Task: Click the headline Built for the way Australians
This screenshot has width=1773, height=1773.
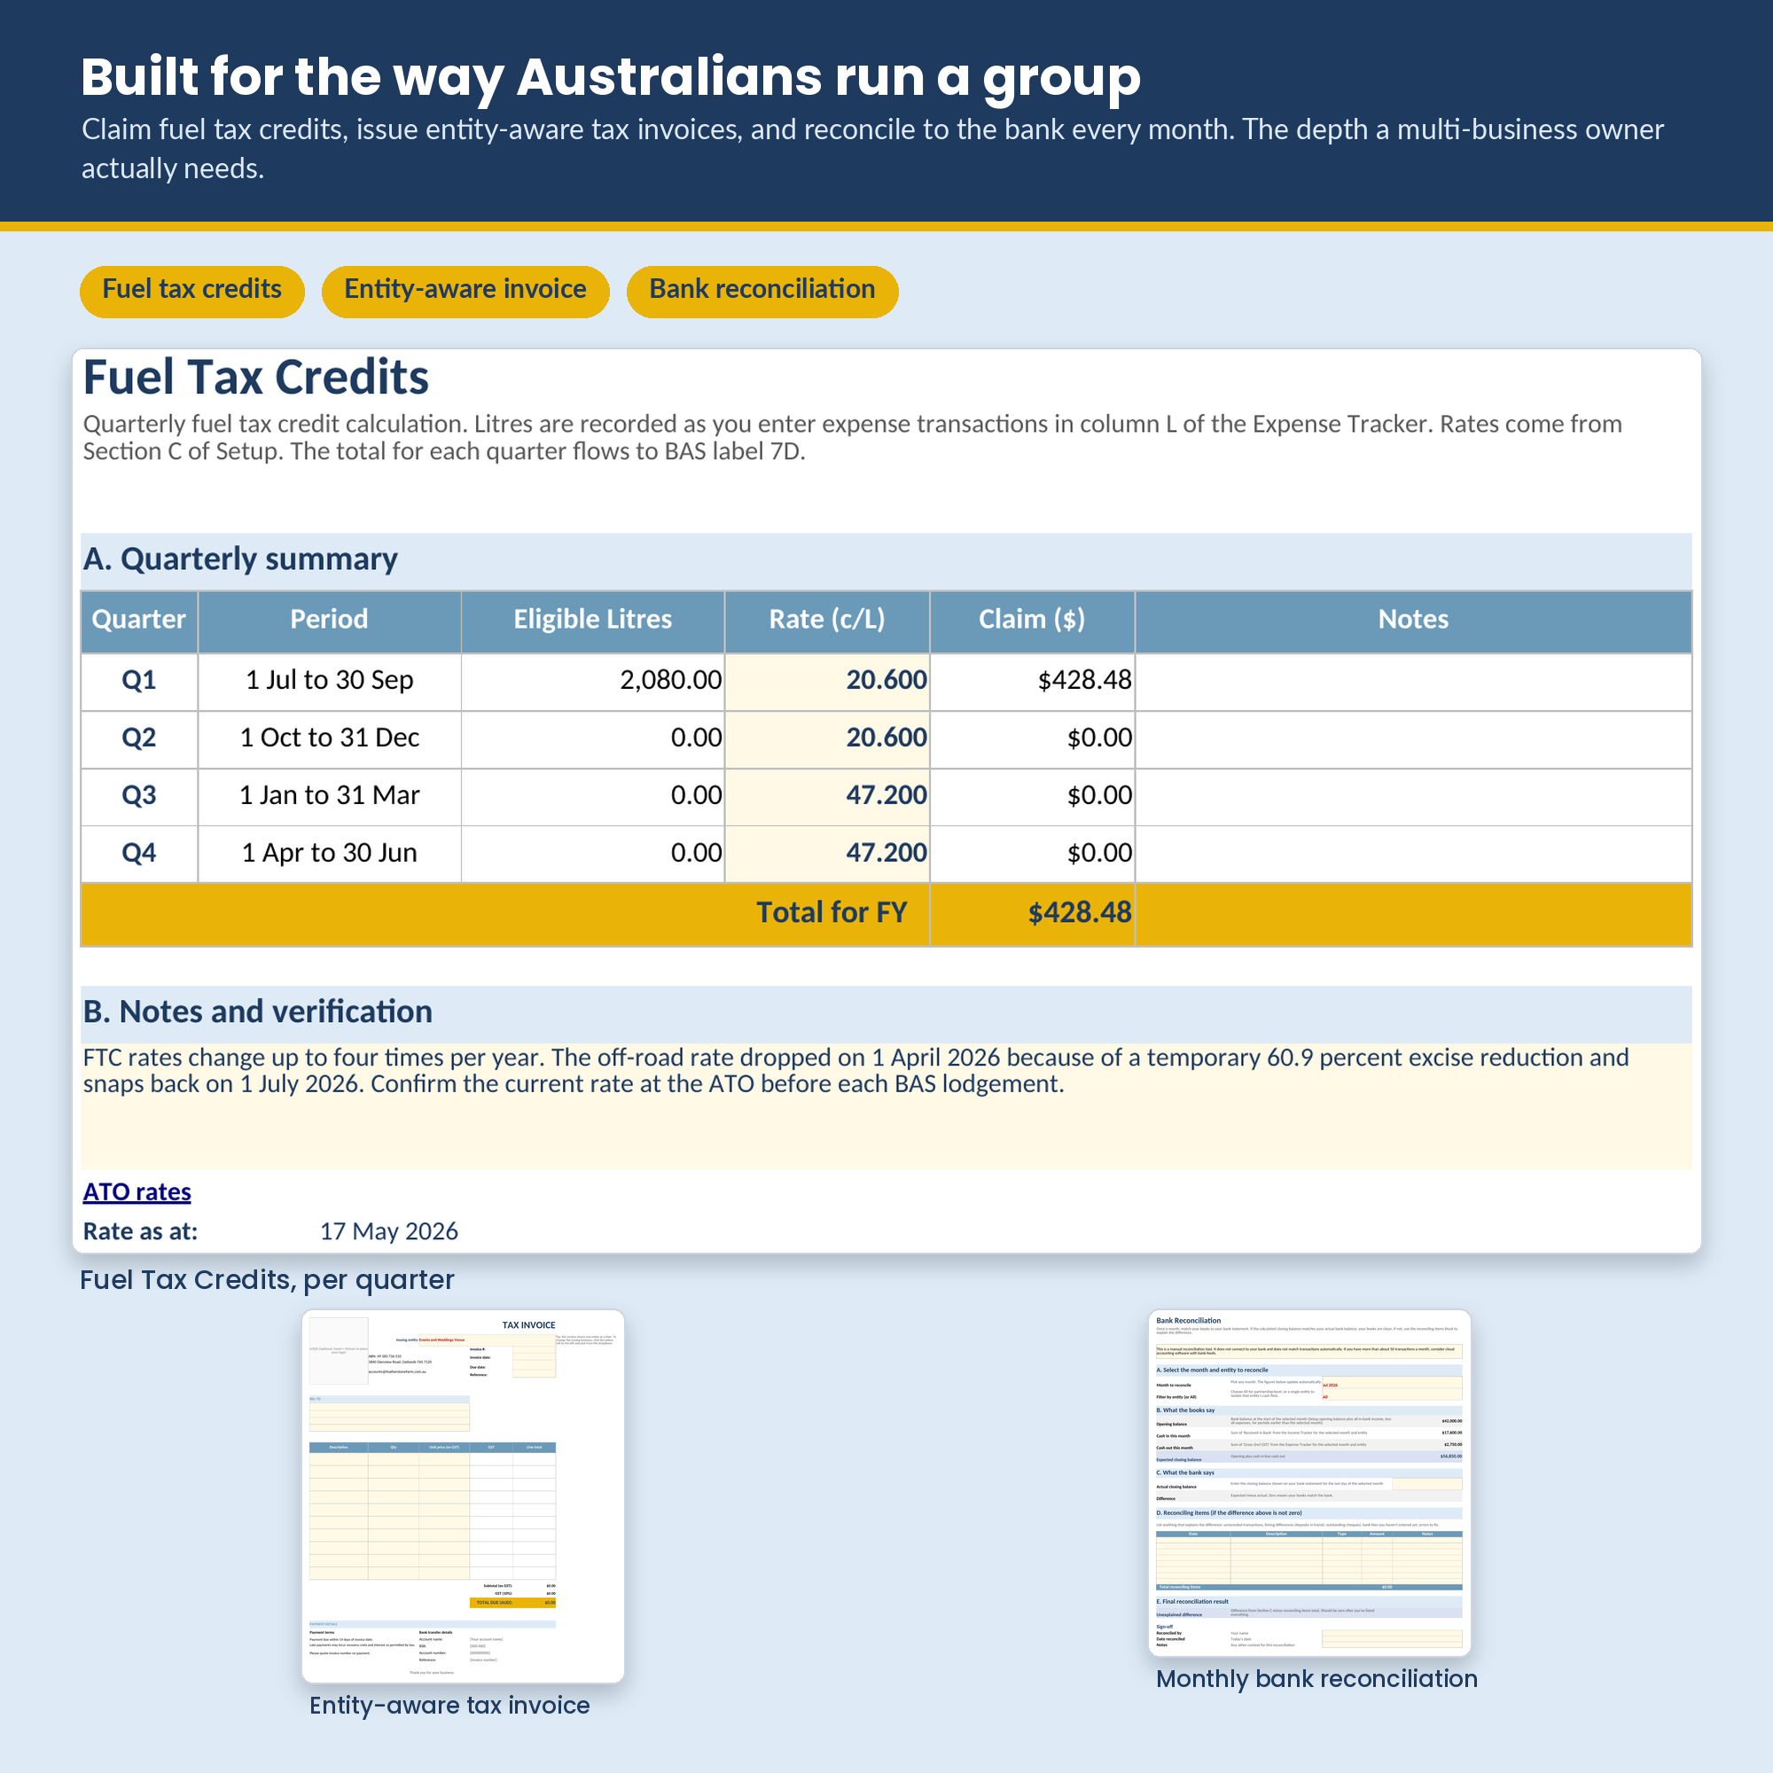Action: 611,77
